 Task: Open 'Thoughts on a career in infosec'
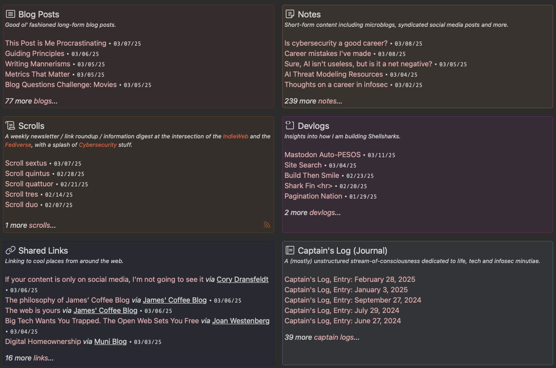(x=336, y=85)
